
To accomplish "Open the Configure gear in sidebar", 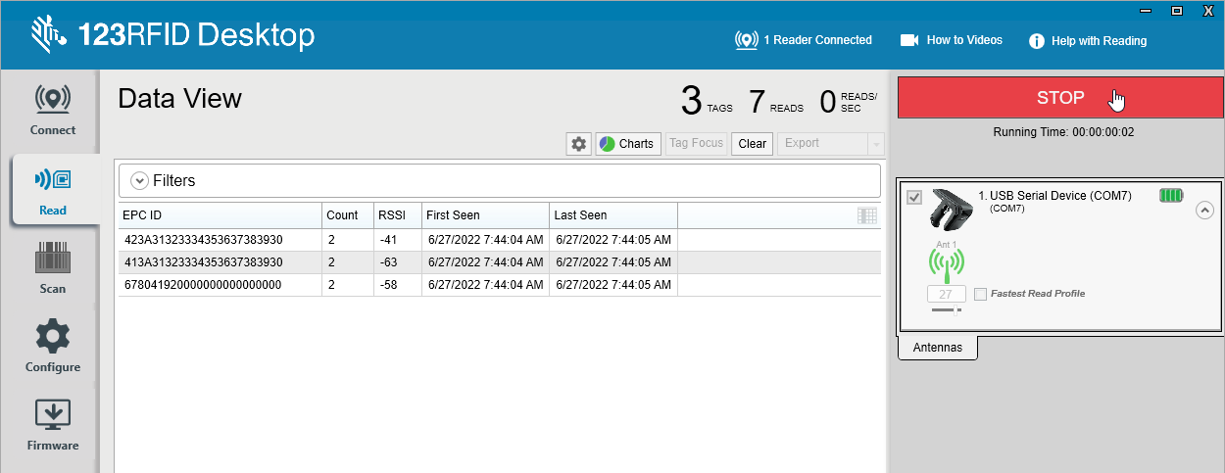I will pyautogui.click(x=52, y=345).
